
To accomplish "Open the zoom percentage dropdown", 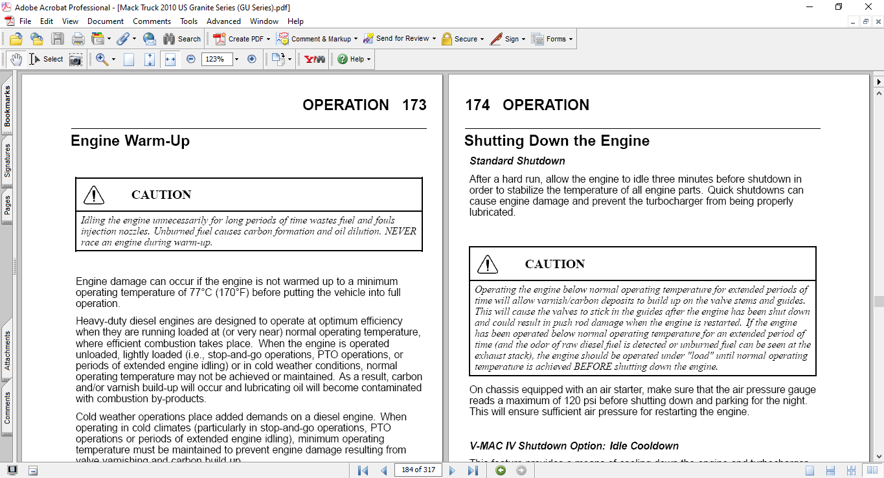I will (236, 59).
